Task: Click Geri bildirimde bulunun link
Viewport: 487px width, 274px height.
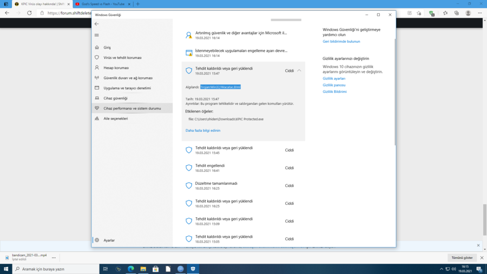Action: pyautogui.click(x=341, y=41)
